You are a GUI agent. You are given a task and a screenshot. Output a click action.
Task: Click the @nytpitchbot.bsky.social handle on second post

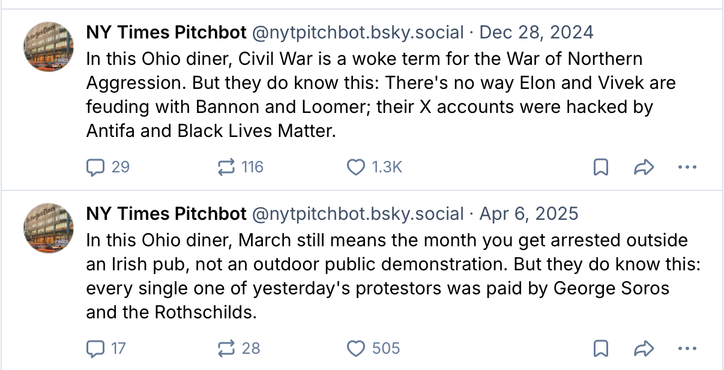[358, 213]
